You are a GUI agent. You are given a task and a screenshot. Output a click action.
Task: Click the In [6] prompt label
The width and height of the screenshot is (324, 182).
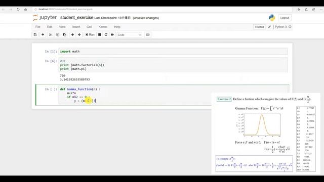pyautogui.click(x=51, y=61)
